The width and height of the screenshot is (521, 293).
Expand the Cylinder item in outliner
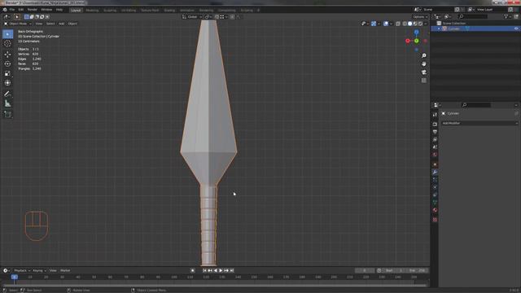click(x=439, y=28)
